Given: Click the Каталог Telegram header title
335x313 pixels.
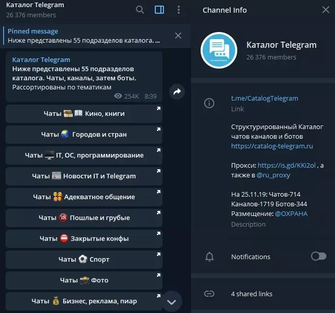Looking at the screenshot, I should coord(35,5).
